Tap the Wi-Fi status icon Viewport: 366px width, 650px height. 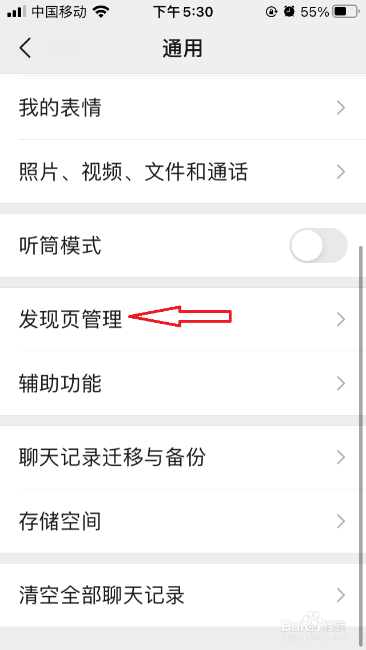(x=101, y=11)
